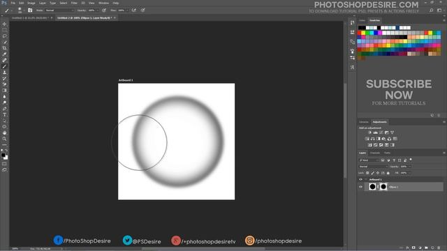Toggle lock position
Image resolution: width=447 pixels, height=251 pixels.
[378, 173]
